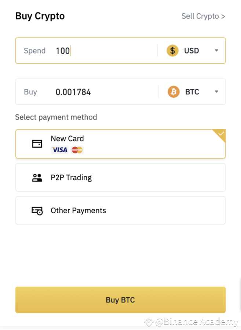Viewport: 241px width, 330px height.
Task: Switch to the Buy Crypto tab
Action: 40,16
